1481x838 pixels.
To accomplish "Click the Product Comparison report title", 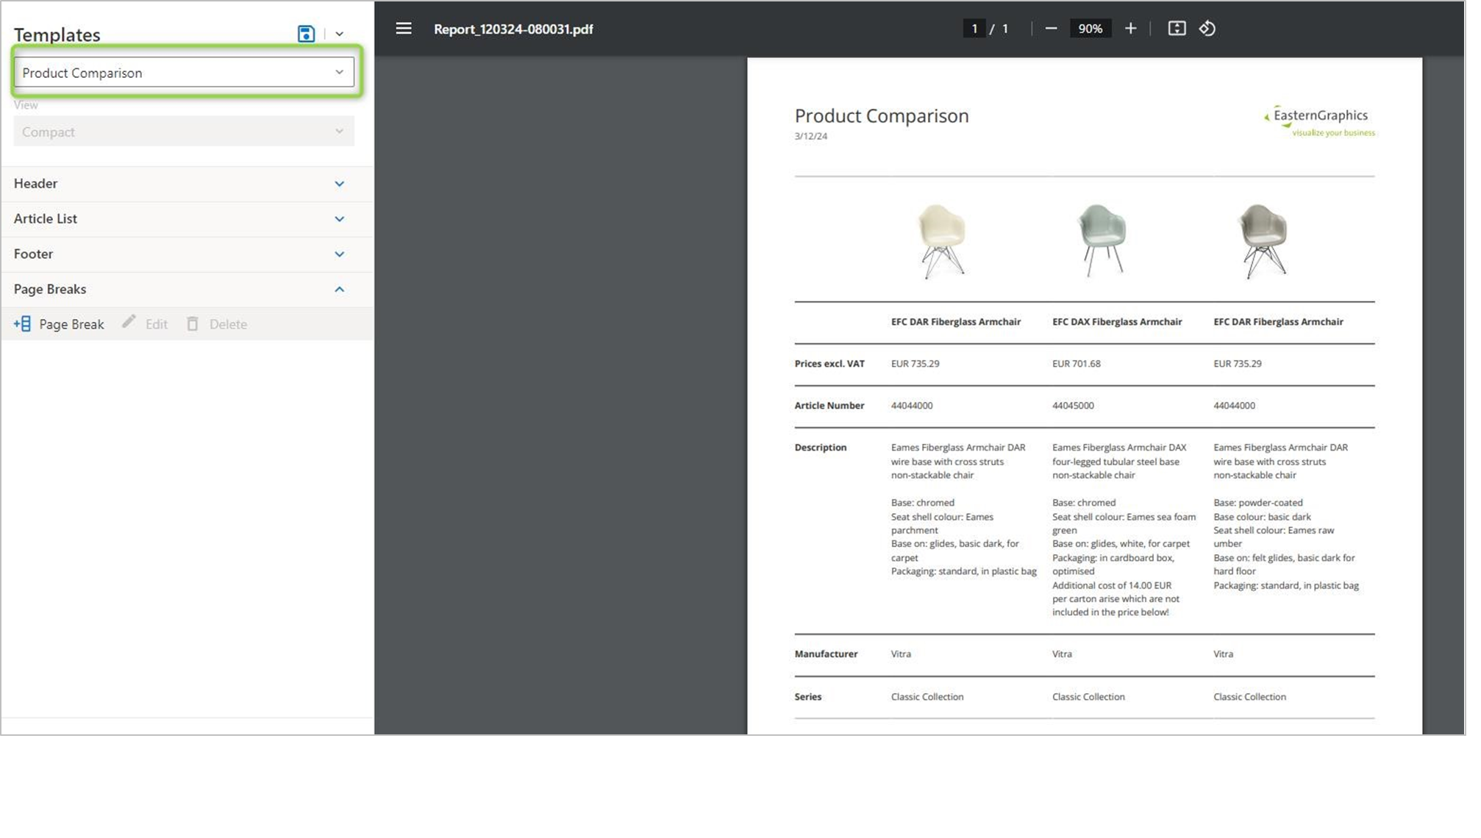I will [x=882, y=116].
